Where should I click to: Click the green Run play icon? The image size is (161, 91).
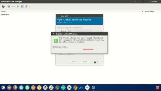pos(18,6)
